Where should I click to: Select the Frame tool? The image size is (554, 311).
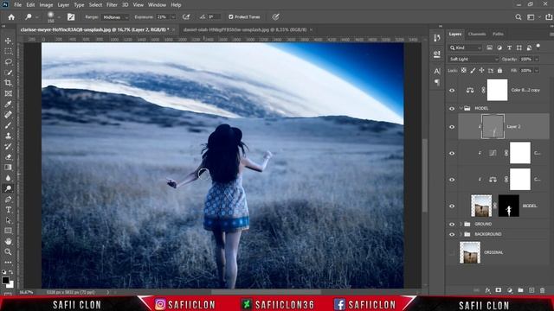pos(8,94)
